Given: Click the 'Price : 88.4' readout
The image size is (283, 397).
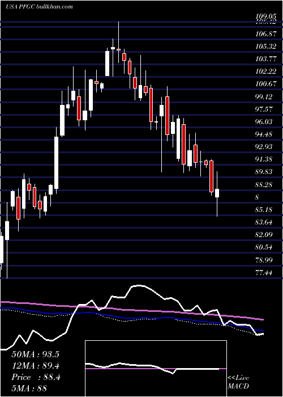Looking at the screenshot, I should [36, 377].
